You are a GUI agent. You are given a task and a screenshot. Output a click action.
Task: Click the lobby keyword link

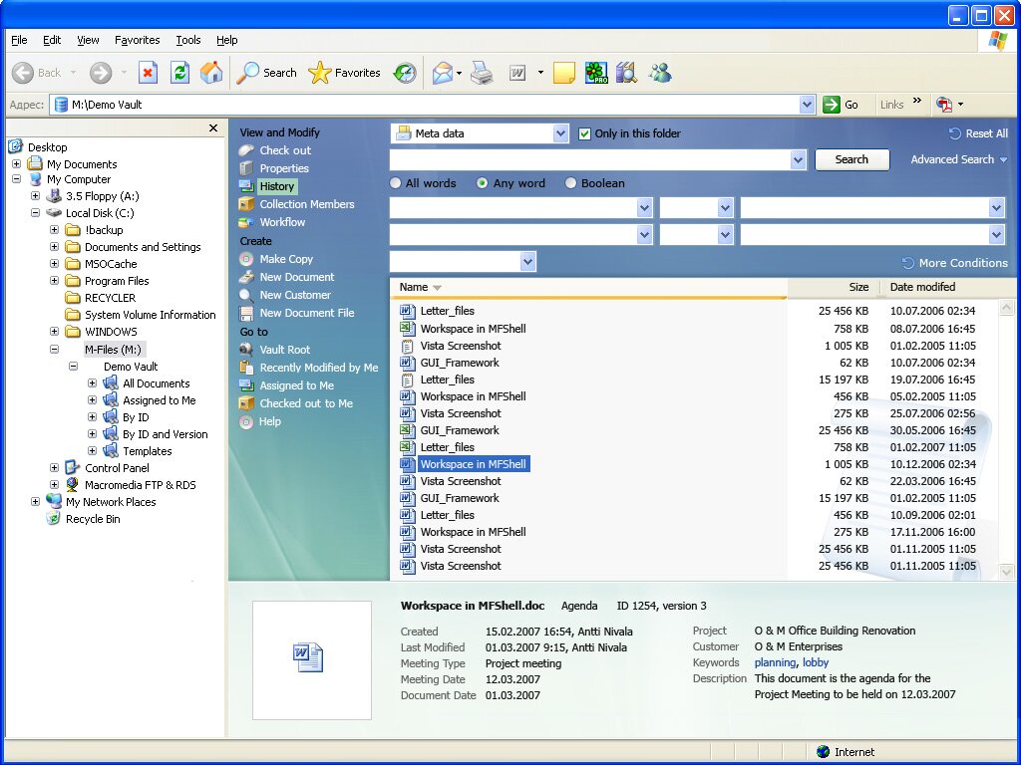pos(816,662)
